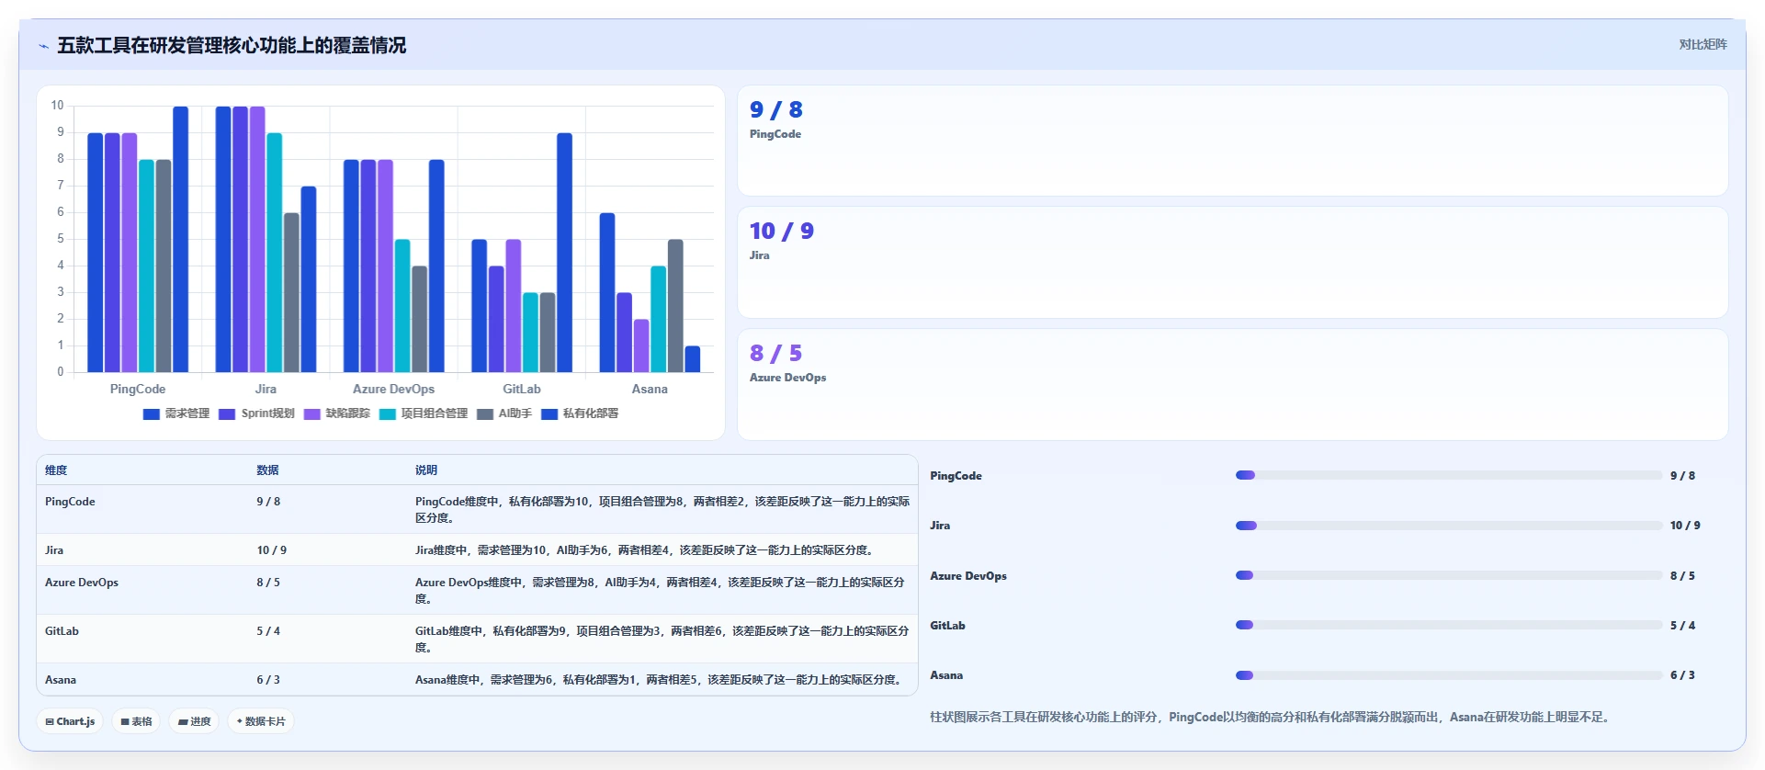Click Asana's tallest bar in the chart
Image resolution: width=1765 pixels, height=770 pixels.
click(607, 292)
